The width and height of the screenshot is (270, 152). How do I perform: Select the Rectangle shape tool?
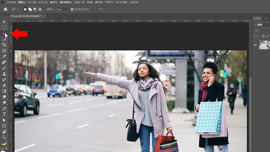click(x=4, y=126)
